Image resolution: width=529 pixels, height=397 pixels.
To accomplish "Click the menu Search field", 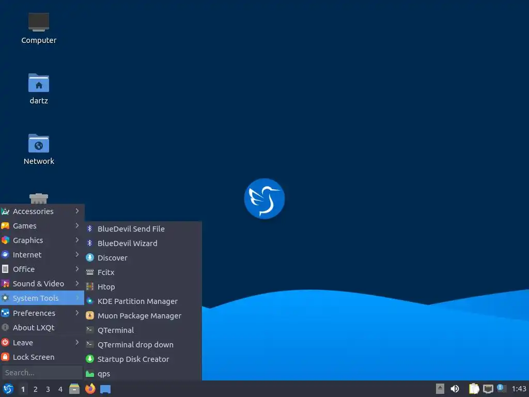I will tap(42, 373).
